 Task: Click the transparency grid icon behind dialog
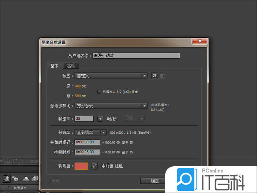coord(15,162)
